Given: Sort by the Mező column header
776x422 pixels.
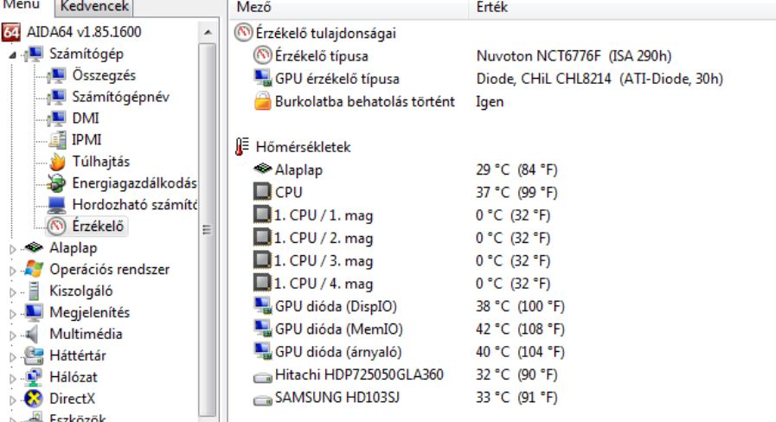Looking at the screenshot, I should (349, 7).
